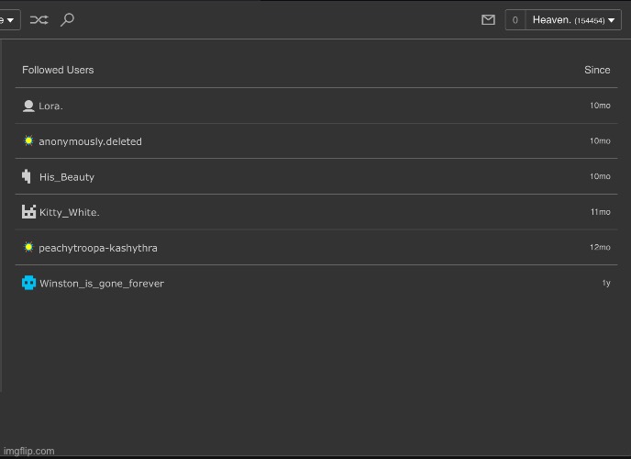Image resolution: width=631 pixels, height=459 pixels.
Task: Click the sun icon beside peachytroopa-kashythra
Action: 28,248
